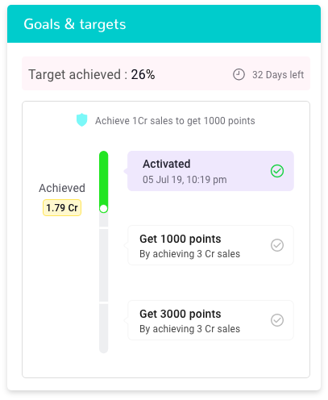Click the 1.79 Cr achieved badge

tap(62, 208)
